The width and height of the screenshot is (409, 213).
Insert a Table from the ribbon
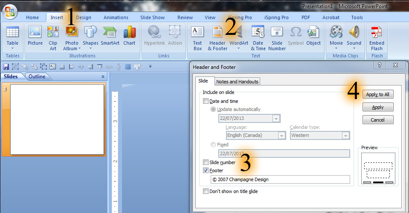12,38
